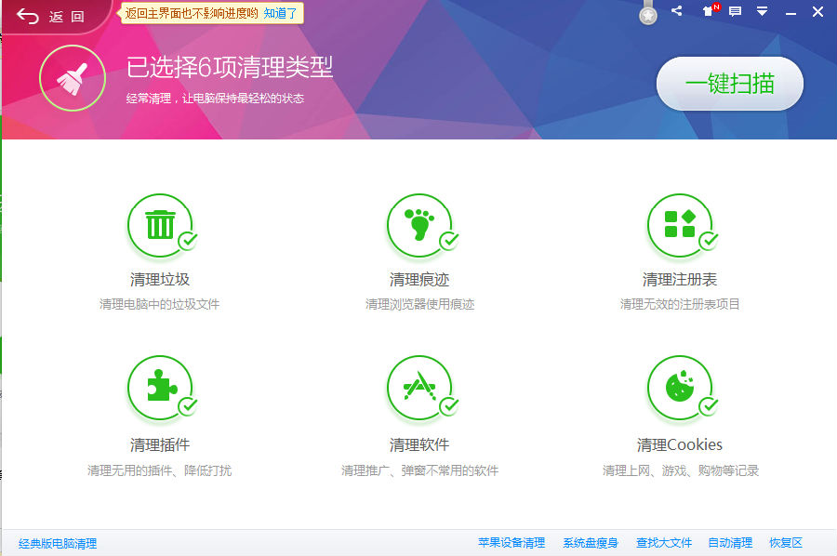The height and width of the screenshot is (556, 837).
Task: Uncheck the 清理垃圾 green checkmark
Action: 188,241
